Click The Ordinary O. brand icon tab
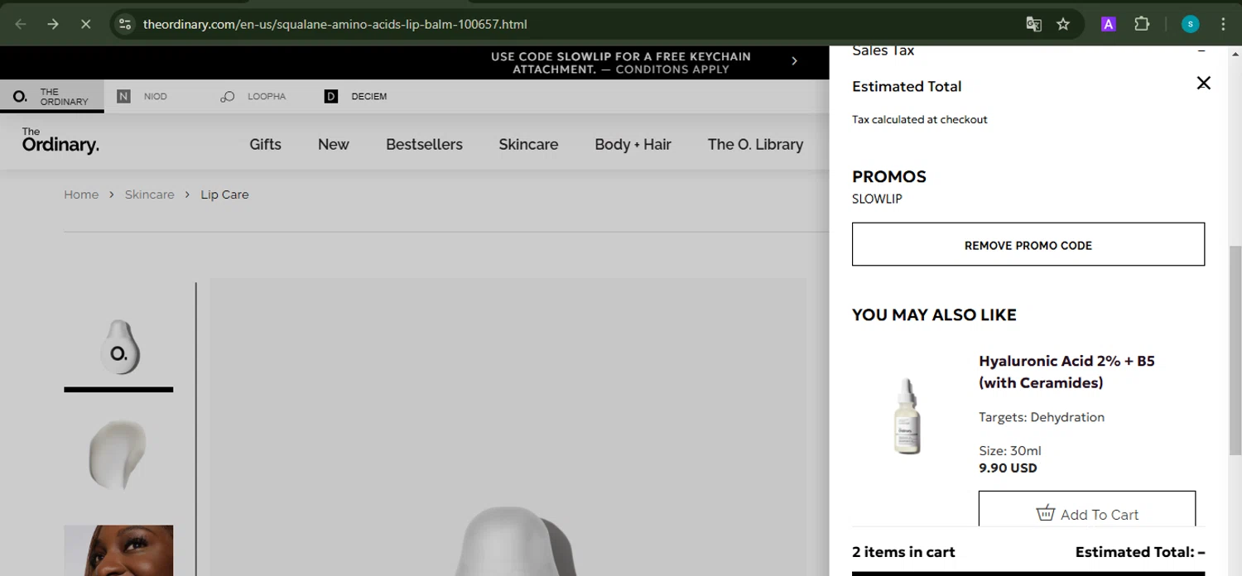Screen dimensions: 1242x576 [52, 97]
